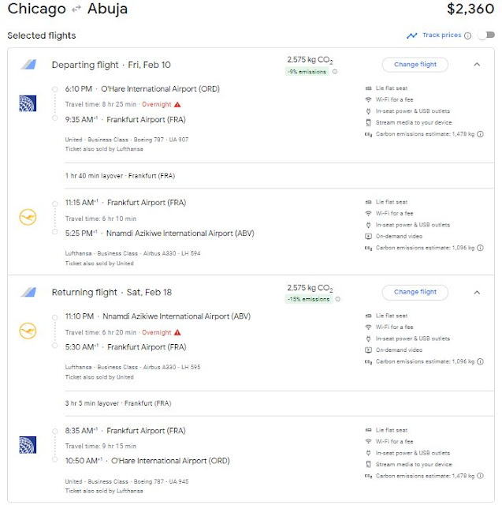Click the Track prices label
502x505 pixels.
coord(441,36)
